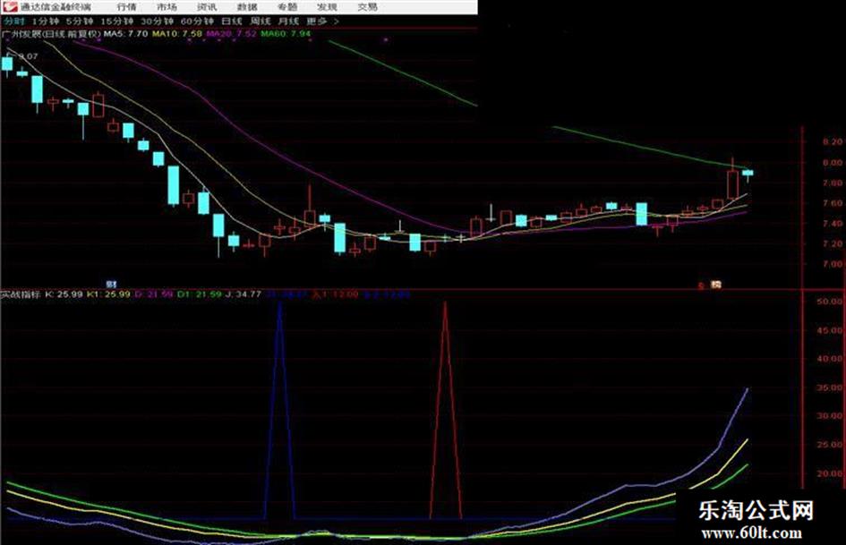Click the blue signal spike peak in indicator
This screenshot has width=846, height=545.
[x=279, y=305]
